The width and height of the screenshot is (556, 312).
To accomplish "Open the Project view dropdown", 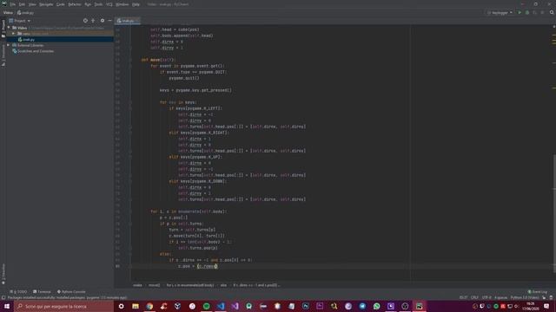I will coord(20,21).
